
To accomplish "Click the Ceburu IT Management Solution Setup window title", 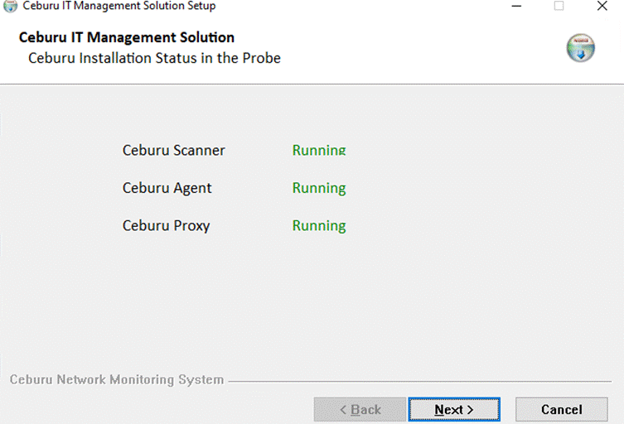I will click(119, 6).
